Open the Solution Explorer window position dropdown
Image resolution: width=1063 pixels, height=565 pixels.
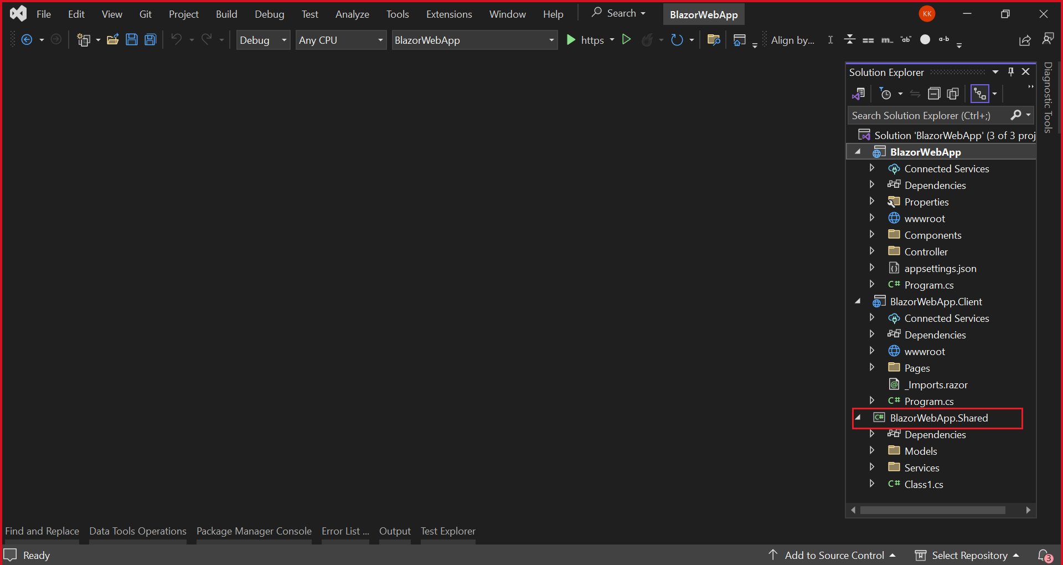pyautogui.click(x=995, y=72)
